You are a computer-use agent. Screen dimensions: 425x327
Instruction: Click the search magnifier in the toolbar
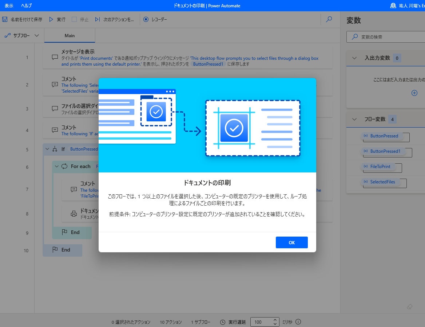tap(329, 19)
